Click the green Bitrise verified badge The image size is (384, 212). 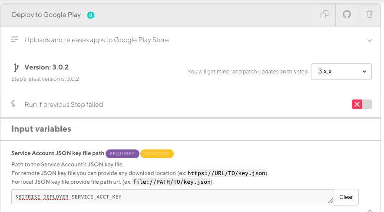91,15
